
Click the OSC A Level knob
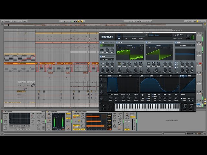141,70
